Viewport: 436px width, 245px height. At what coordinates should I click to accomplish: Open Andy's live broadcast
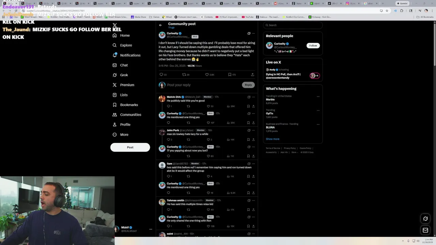[x=293, y=74]
